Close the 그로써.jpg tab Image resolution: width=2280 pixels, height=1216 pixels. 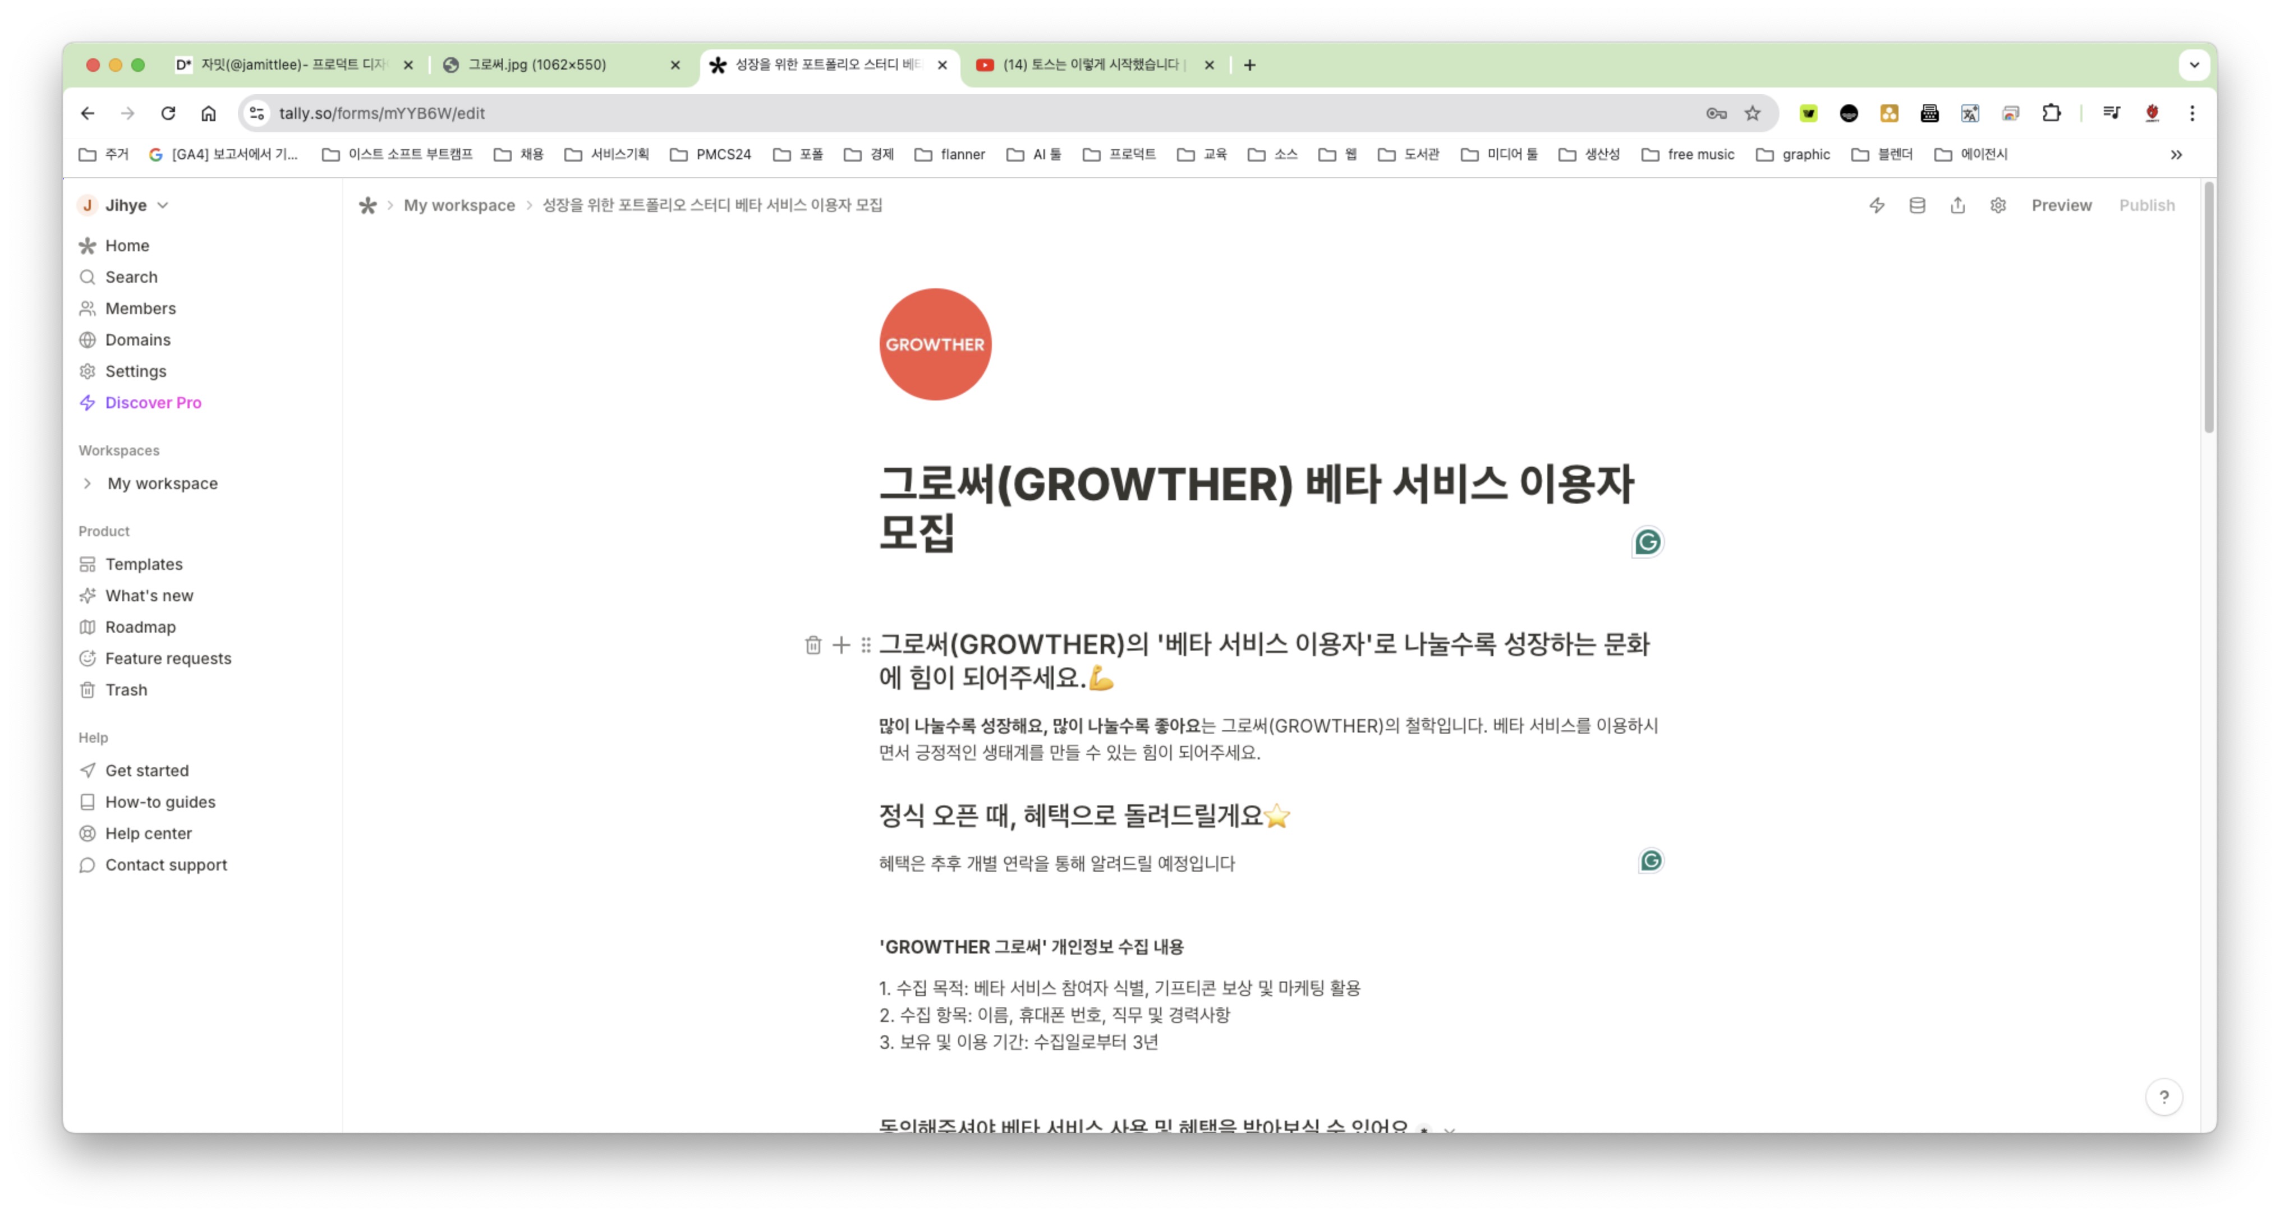coord(675,65)
